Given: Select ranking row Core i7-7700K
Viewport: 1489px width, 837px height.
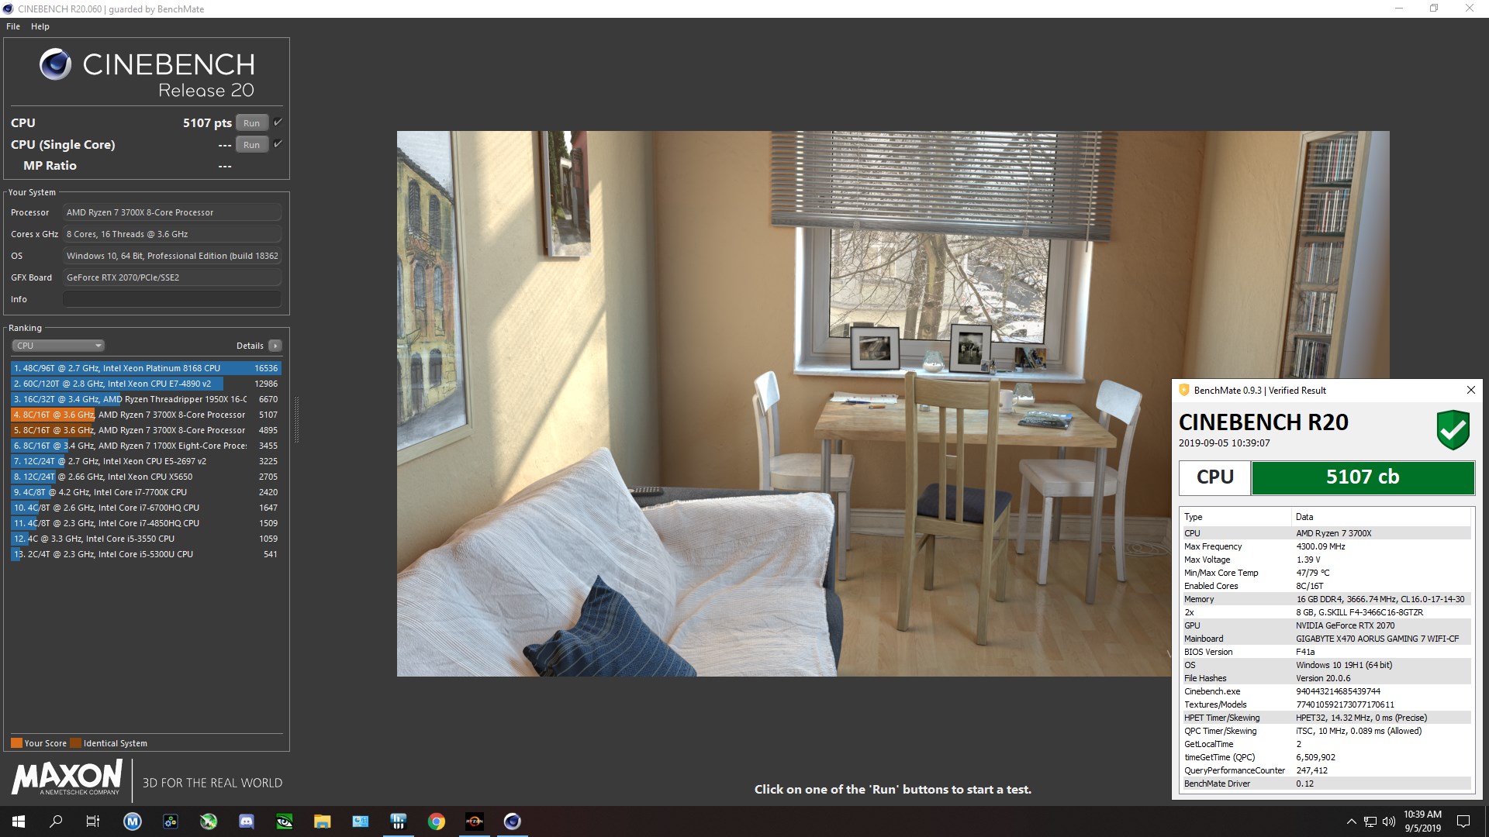Looking at the screenshot, I should pyautogui.click(x=146, y=492).
